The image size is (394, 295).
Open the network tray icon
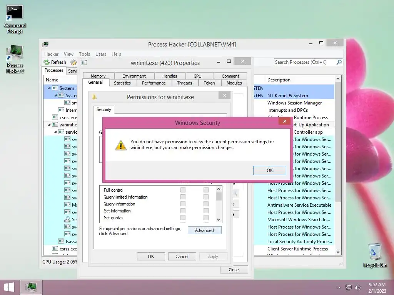pyautogui.click(x=348, y=288)
